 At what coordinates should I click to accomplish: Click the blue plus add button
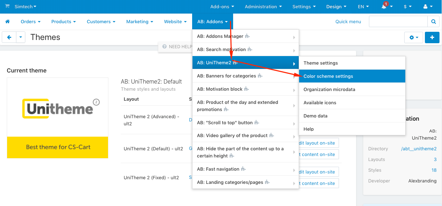pyautogui.click(x=432, y=37)
